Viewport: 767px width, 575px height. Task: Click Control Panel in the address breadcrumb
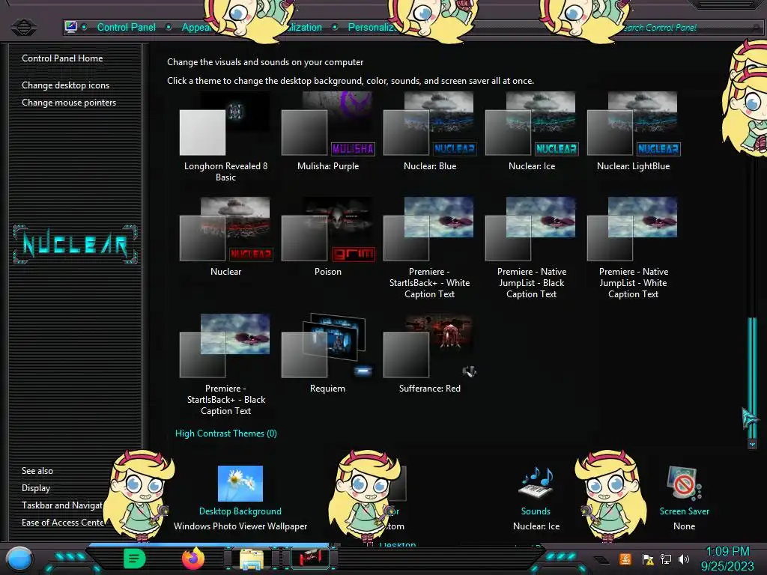click(x=126, y=28)
